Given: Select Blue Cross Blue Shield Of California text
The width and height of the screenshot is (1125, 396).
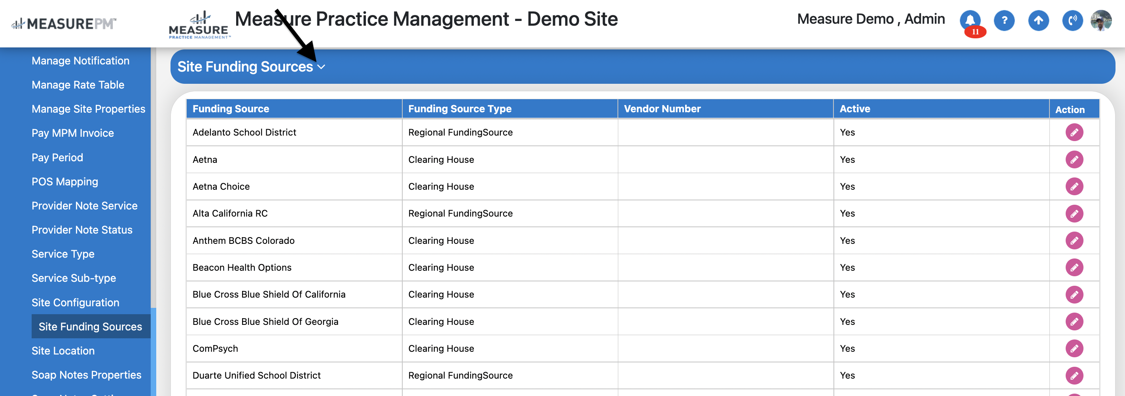Looking at the screenshot, I should tap(269, 294).
